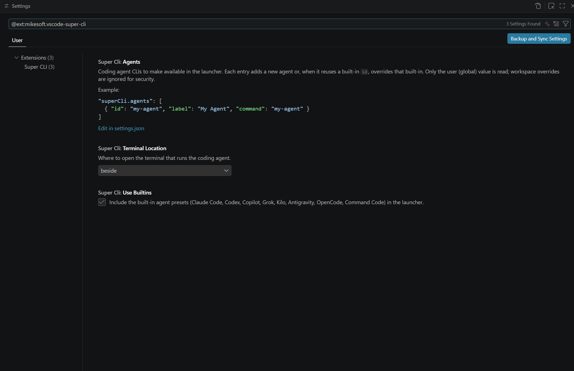Select the Super Cli: Use Builtins heading
This screenshot has width=574, height=371.
pyautogui.click(x=125, y=193)
